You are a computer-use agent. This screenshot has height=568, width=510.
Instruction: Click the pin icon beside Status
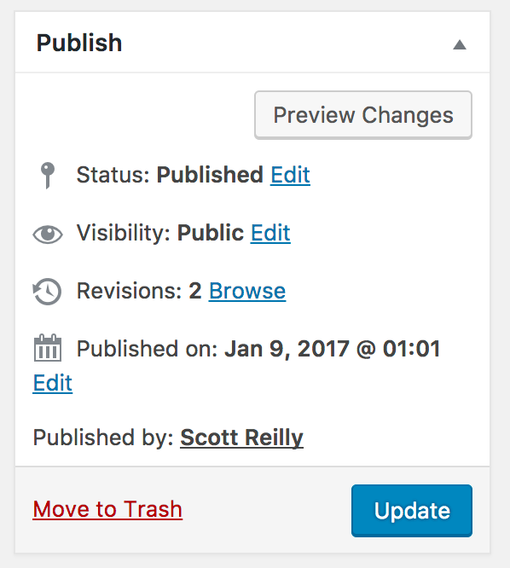click(48, 176)
